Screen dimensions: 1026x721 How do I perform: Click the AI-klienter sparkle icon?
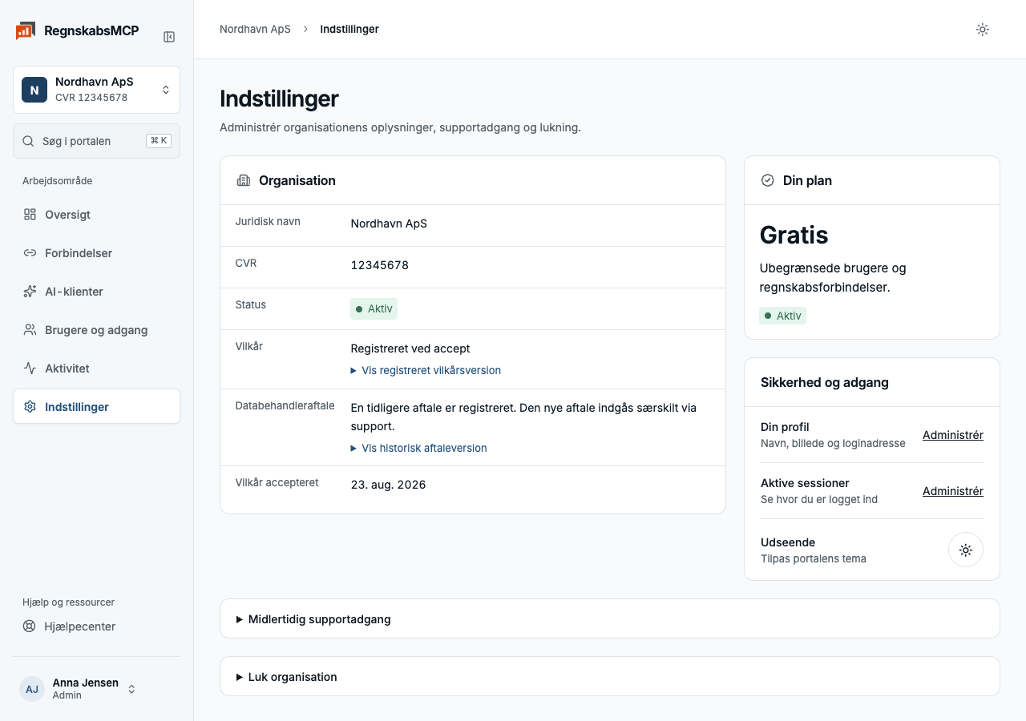30,292
